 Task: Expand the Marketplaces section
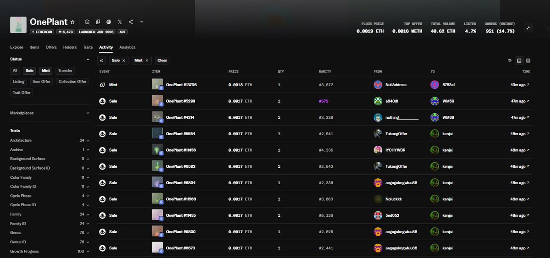[49, 113]
